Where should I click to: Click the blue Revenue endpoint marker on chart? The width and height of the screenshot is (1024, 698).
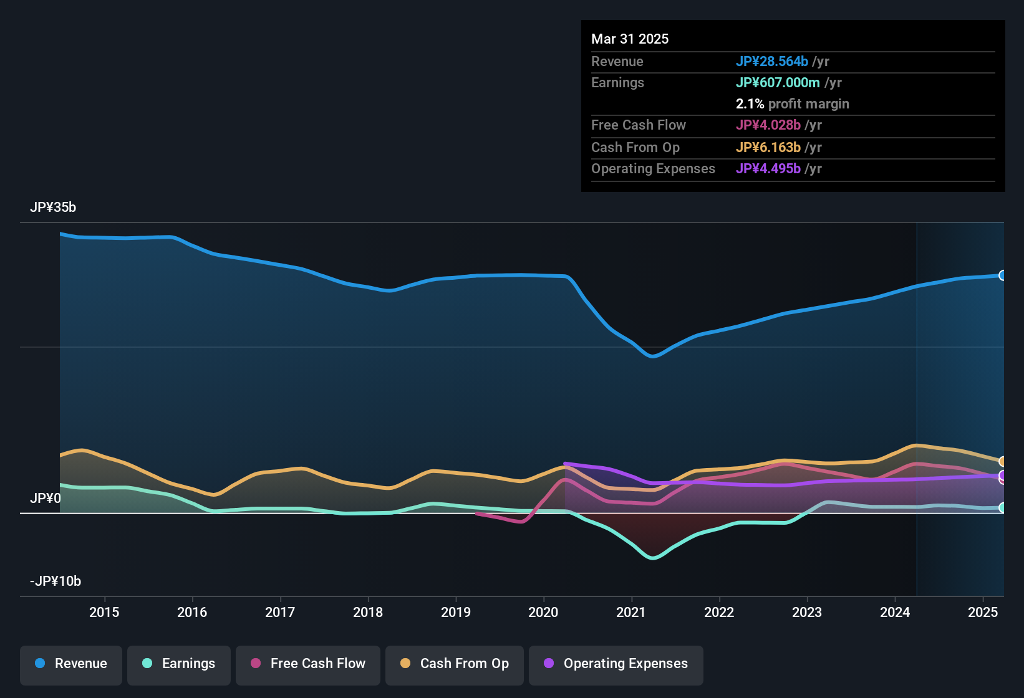1002,275
